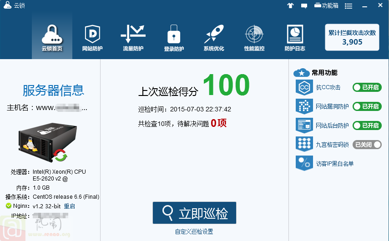389x241 pixels.
Task: Turn off 抗CC攻击 toggle
Action: [x=367, y=87]
